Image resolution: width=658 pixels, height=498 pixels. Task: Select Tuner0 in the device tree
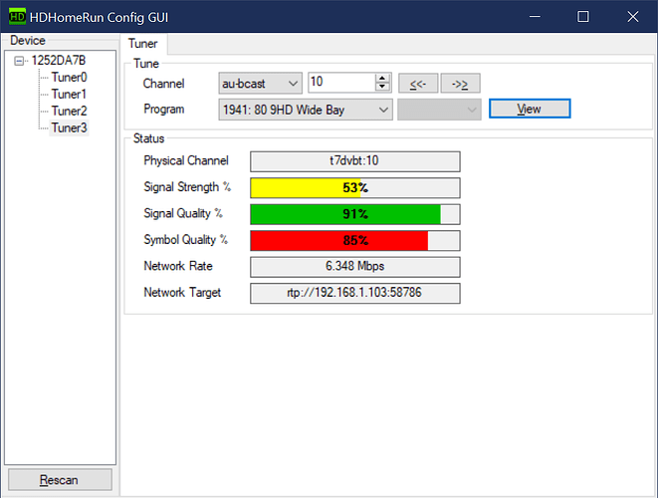point(70,78)
